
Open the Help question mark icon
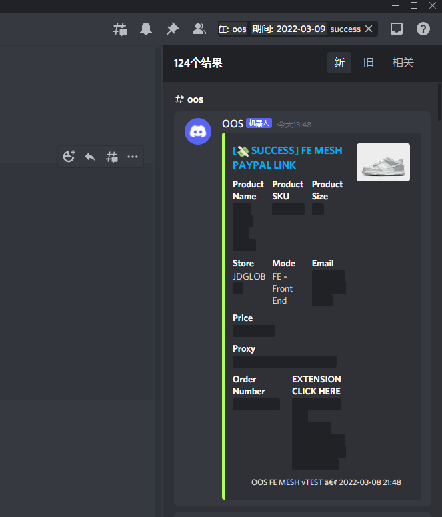click(423, 29)
